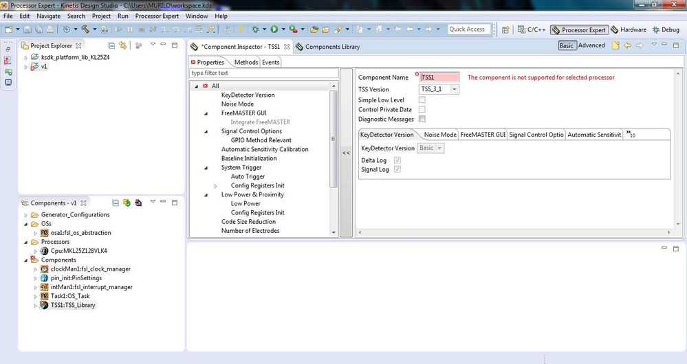687x364 pixels.
Task: Click the << collapse pane button
Action: pyautogui.click(x=346, y=153)
